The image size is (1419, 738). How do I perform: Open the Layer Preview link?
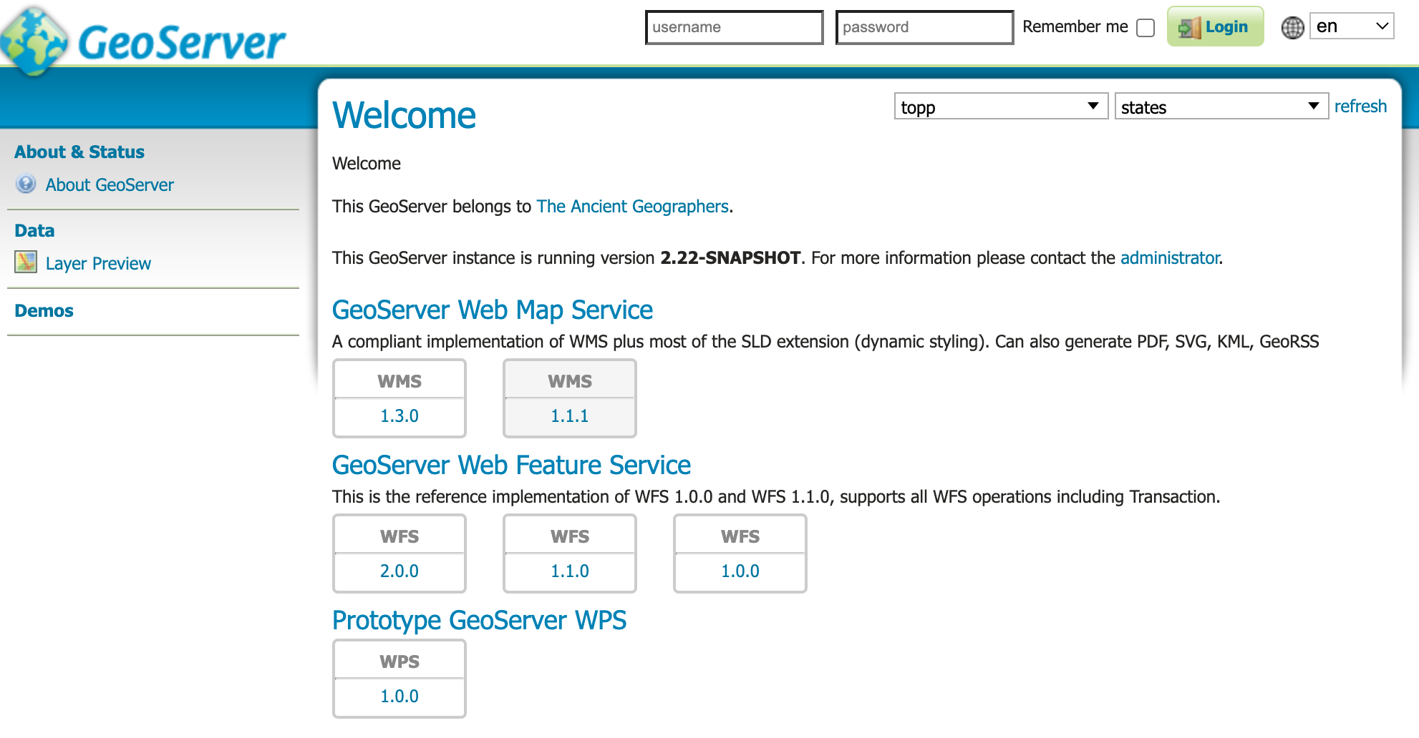pyautogui.click(x=98, y=263)
